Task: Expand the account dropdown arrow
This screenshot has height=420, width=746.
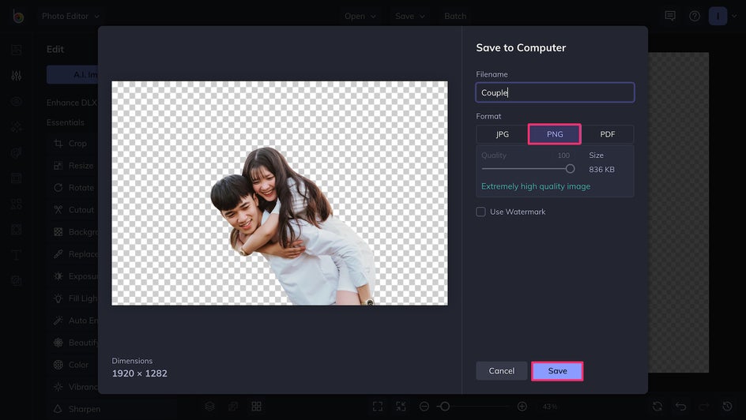Action: tap(735, 16)
